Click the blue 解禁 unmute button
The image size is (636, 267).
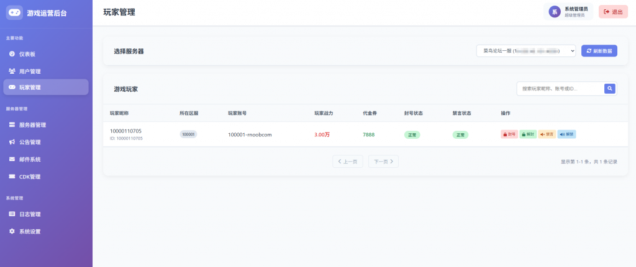click(566, 134)
